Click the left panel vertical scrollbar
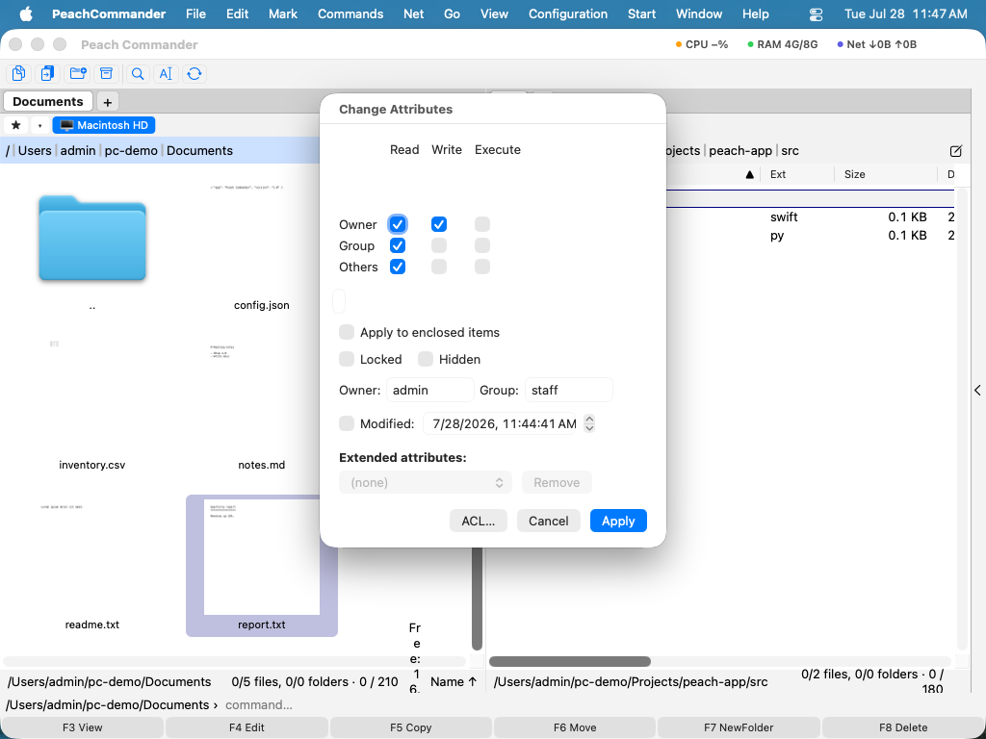The height and width of the screenshot is (739, 986). pos(477,599)
